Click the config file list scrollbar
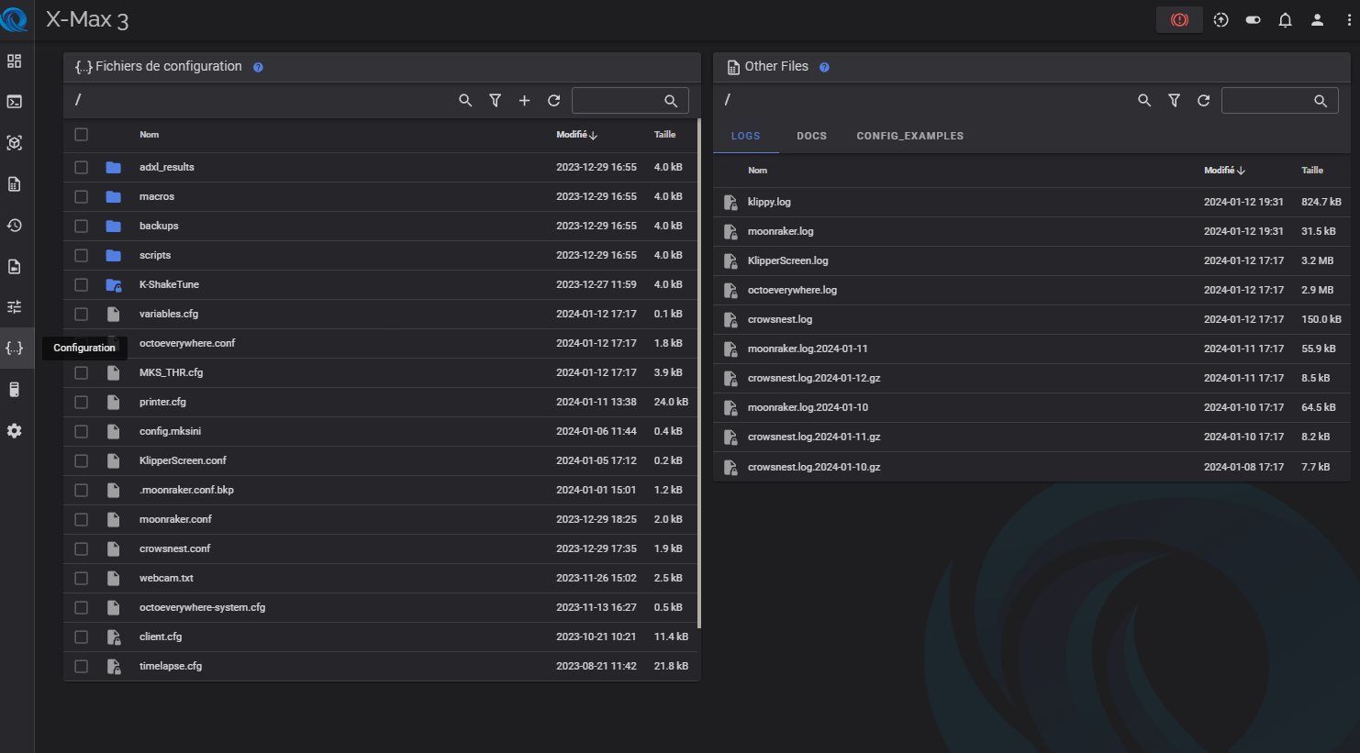Viewport: 1360px width, 753px height. (698, 373)
